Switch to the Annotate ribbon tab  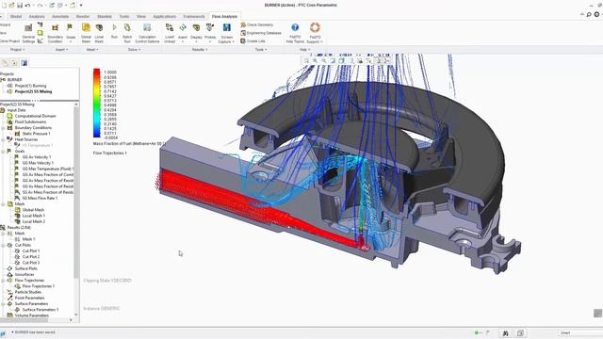tap(60, 17)
